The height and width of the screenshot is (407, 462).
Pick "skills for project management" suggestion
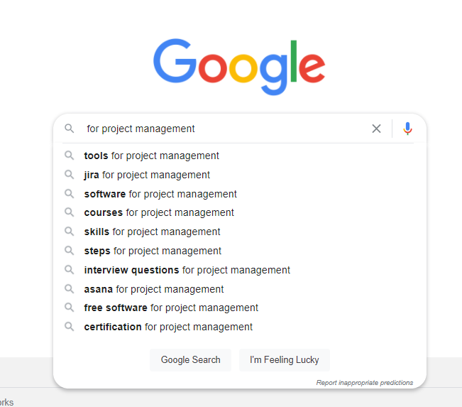tap(152, 232)
